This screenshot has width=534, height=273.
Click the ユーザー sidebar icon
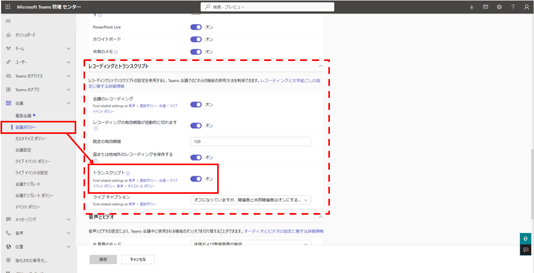(8, 62)
